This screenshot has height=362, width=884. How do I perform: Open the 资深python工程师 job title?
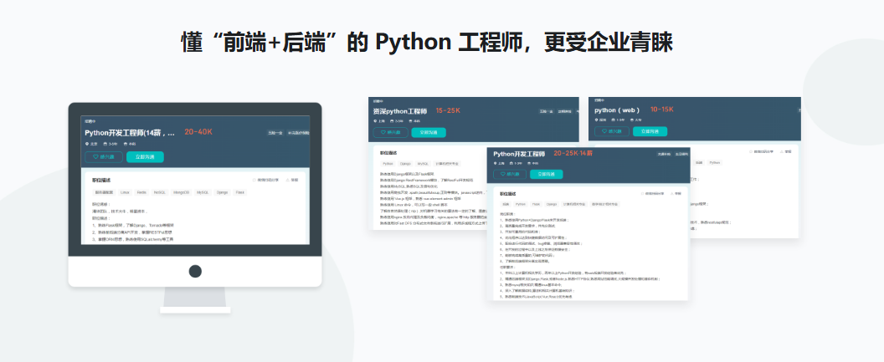pyautogui.click(x=400, y=110)
